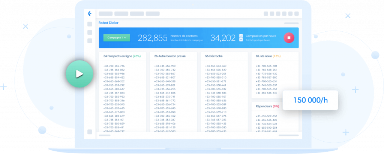Select answering machine number +33-655-535-420
Screen dimensions: 384x154
click(x=267, y=120)
